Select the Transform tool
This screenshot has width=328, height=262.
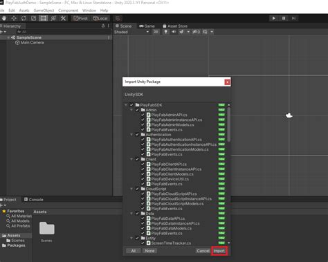[x=53, y=18]
